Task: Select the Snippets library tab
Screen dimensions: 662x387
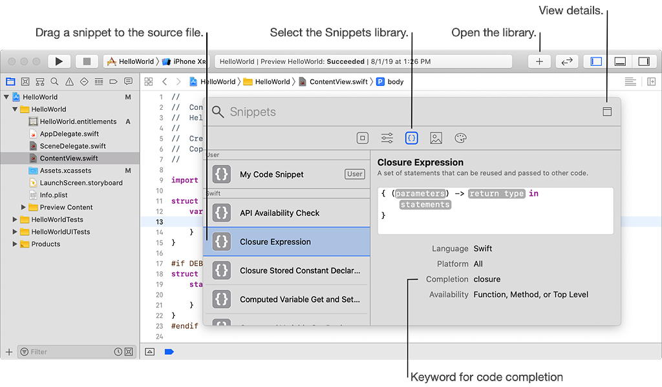Action: (x=412, y=138)
